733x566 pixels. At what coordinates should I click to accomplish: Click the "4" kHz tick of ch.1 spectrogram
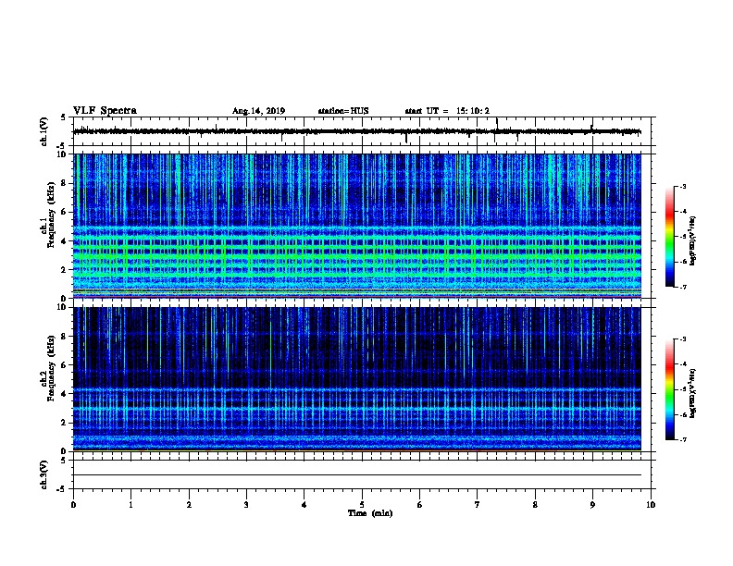pyautogui.click(x=64, y=241)
